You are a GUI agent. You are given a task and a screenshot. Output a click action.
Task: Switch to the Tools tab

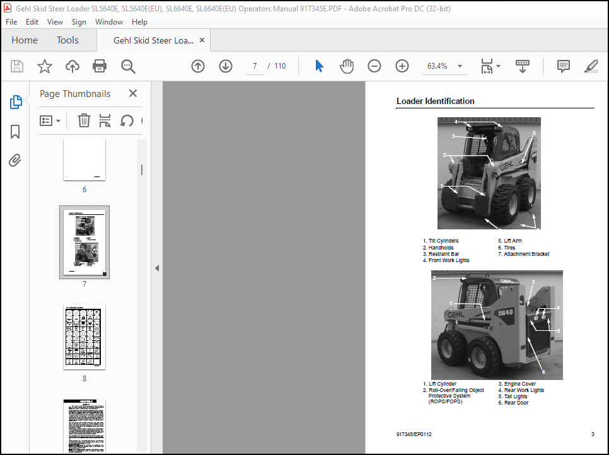tap(67, 40)
